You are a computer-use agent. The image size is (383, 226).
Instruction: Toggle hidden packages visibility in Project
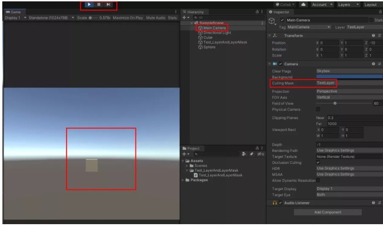pyautogui.click(x=261, y=154)
